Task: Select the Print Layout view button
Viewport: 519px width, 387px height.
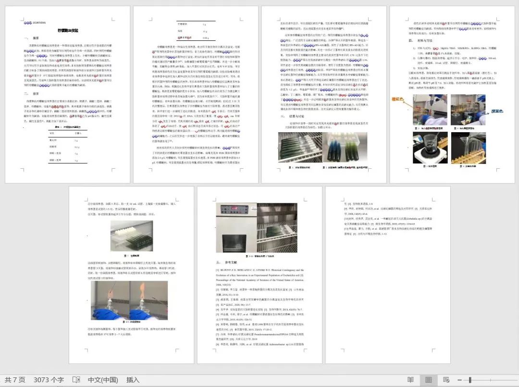Action: (428, 380)
